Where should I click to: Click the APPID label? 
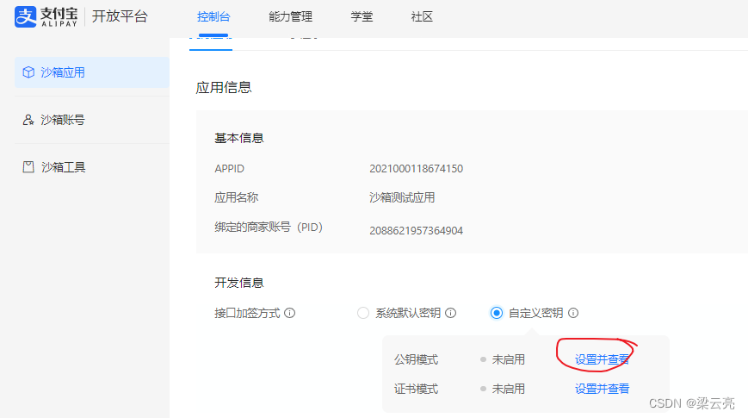click(230, 169)
